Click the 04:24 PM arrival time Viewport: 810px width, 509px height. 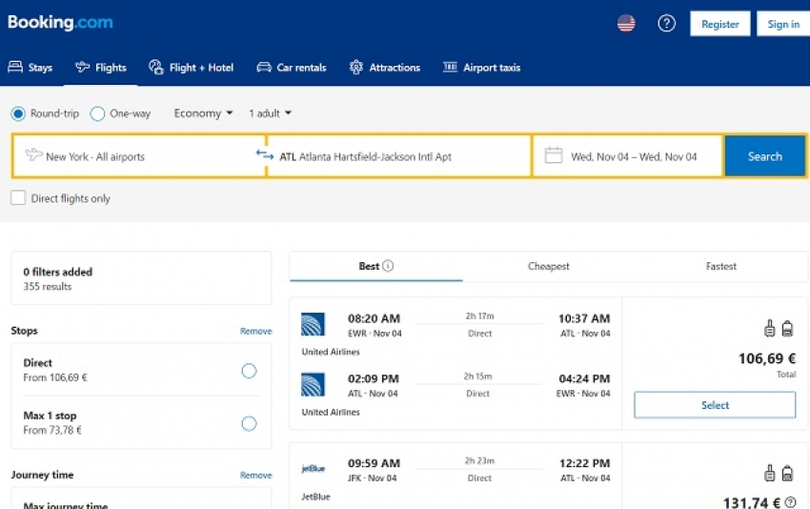[x=584, y=378]
